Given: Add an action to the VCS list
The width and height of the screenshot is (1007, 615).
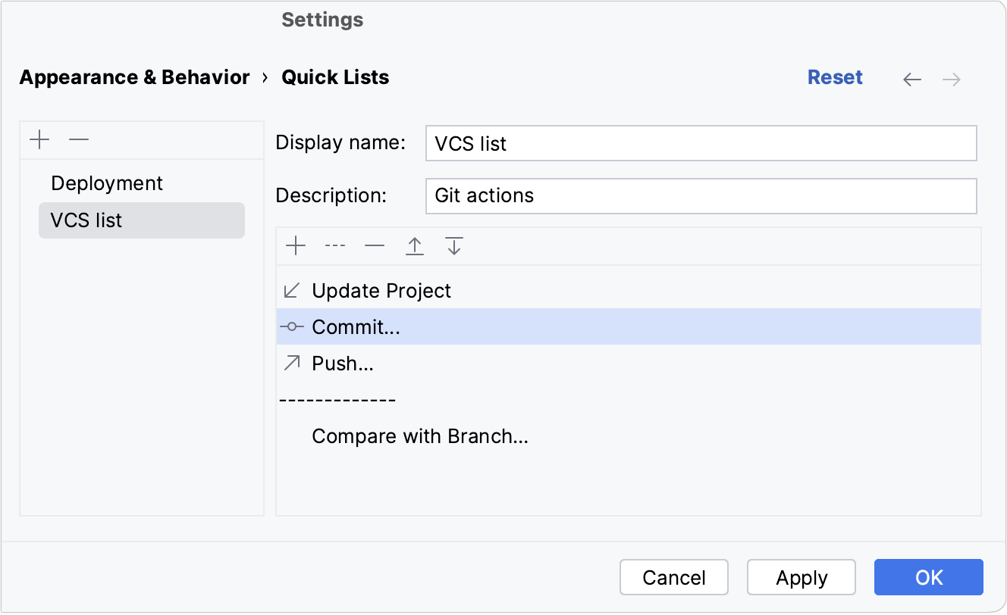Looking at the screenshot, I should coord(295,245).
